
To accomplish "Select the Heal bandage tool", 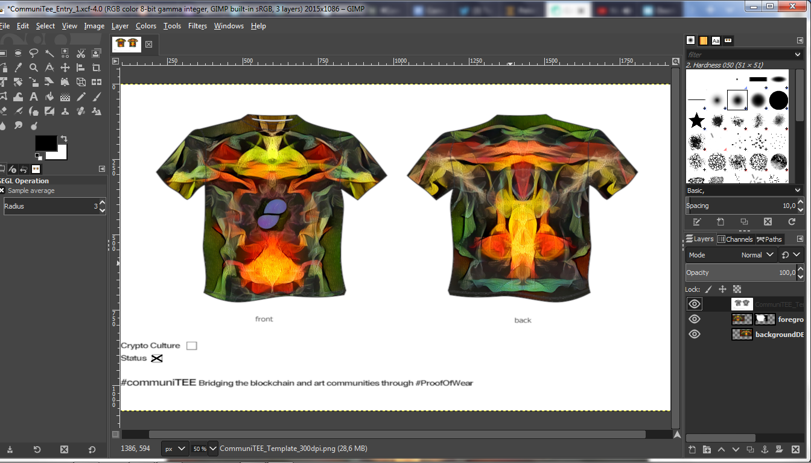I will coord(81,111).
